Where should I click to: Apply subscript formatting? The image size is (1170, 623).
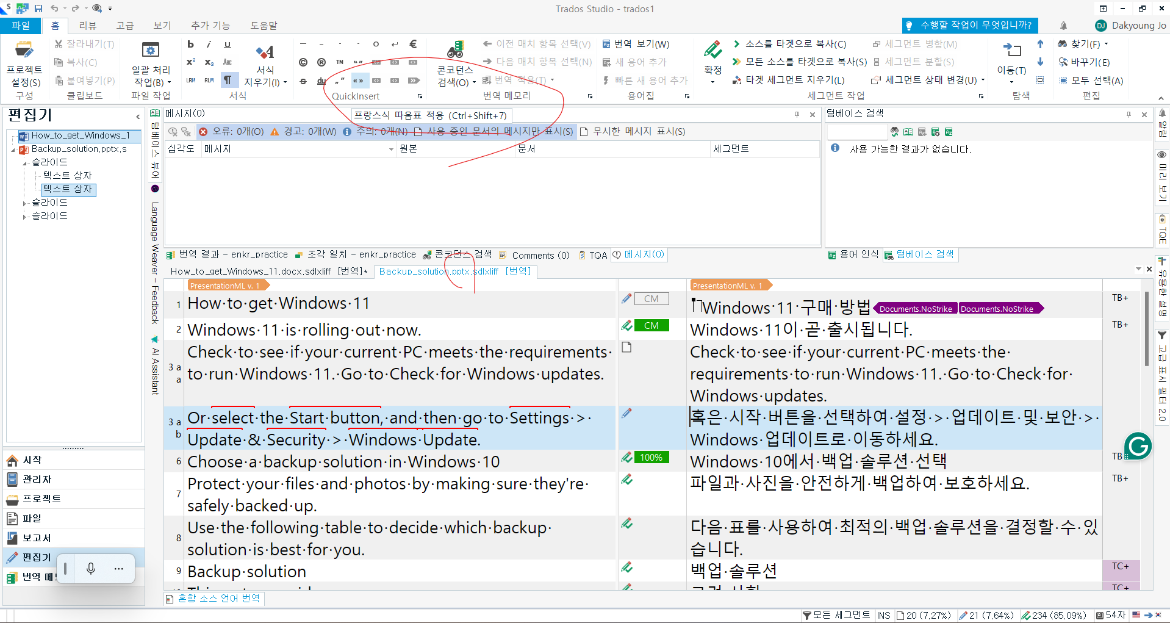coord(209,62)
